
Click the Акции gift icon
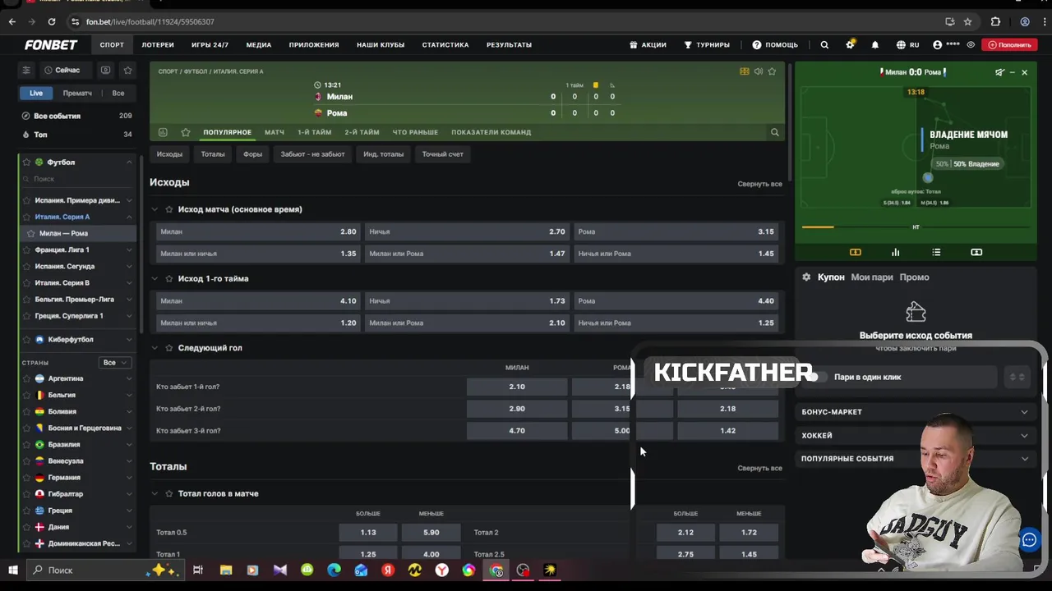(634, 45)
